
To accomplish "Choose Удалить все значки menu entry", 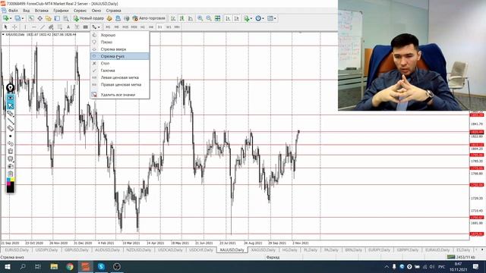I will click(x=120, y=95).
